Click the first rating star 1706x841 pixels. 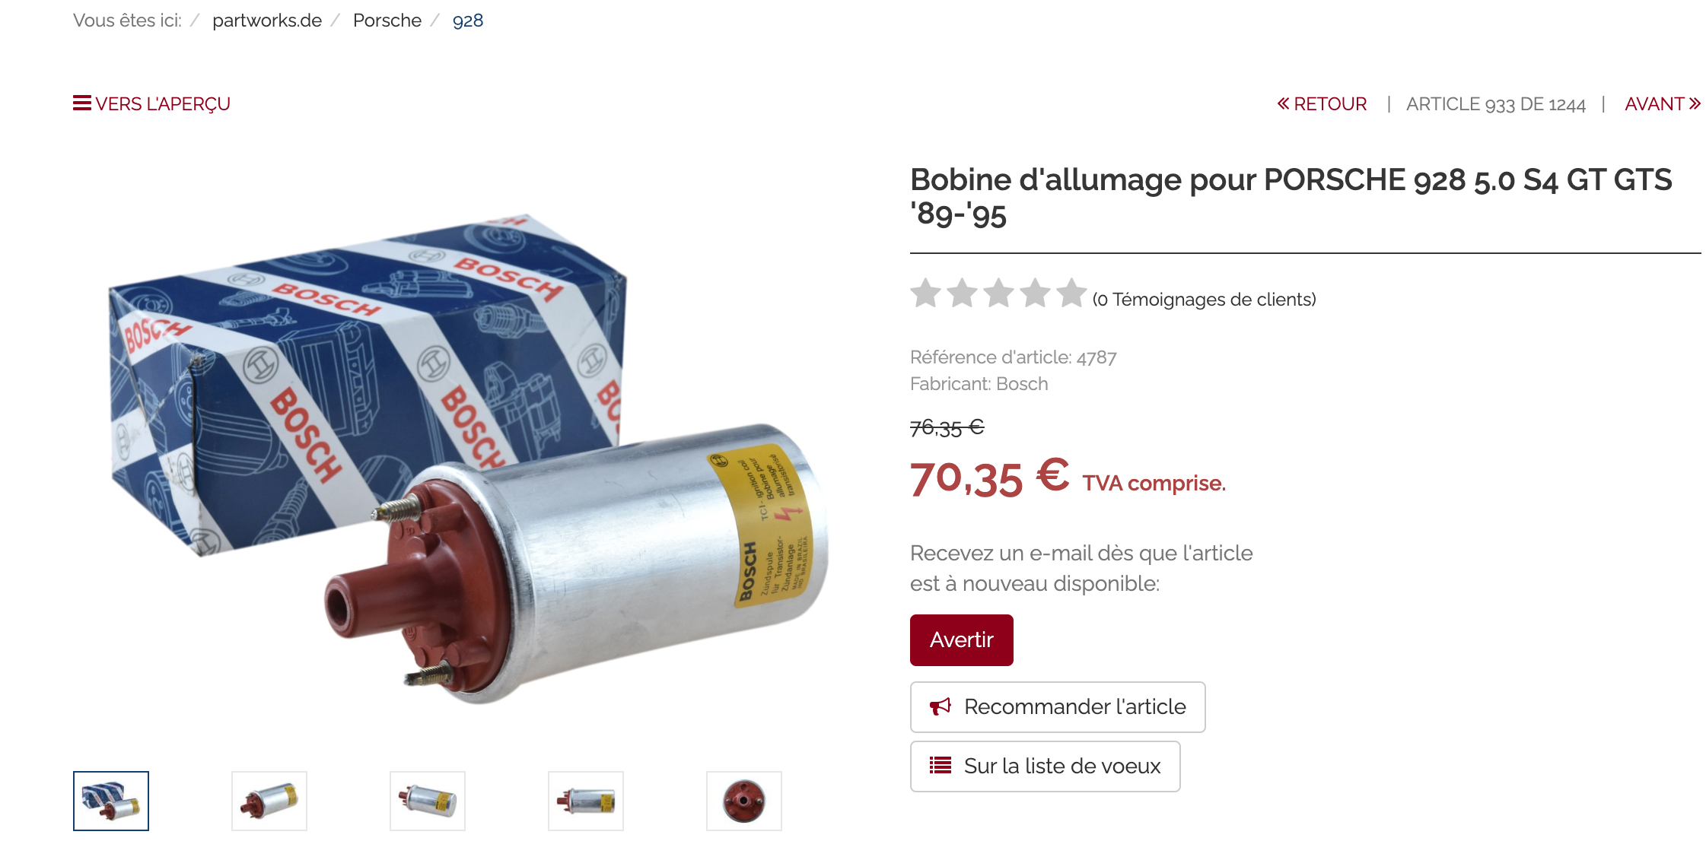point(926,294)
